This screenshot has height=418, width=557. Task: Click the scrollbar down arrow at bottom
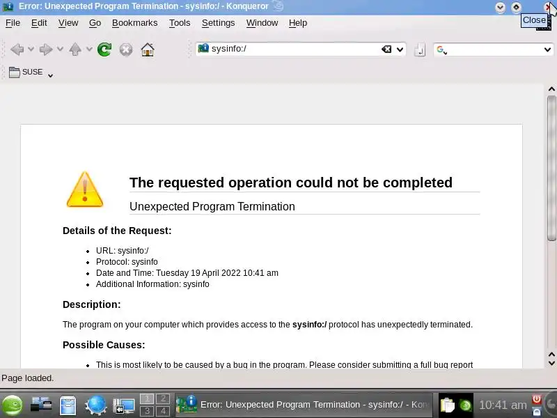[x=551, y=363]
